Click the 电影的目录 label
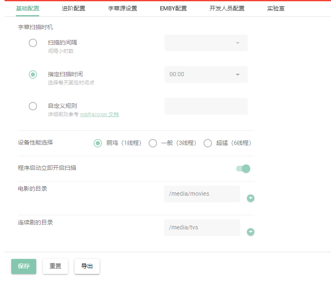 pyautogui.click(x=32, y=189)
